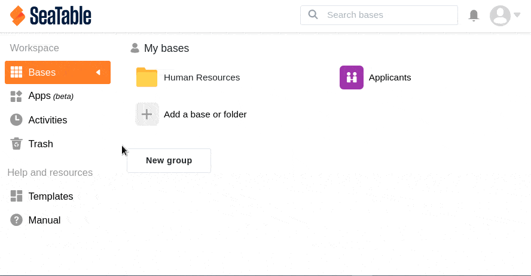Click the Add a base or folder plus
Screen dimensions: 531x276
(147, 114)
